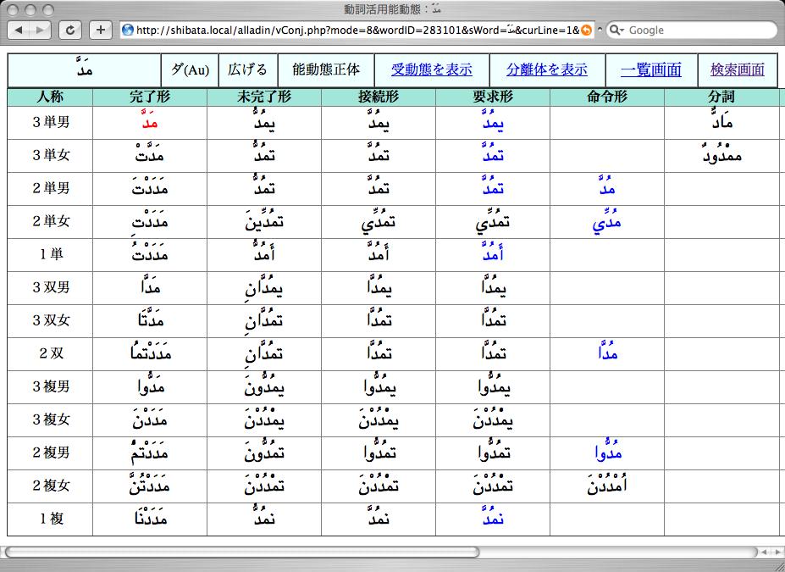785x572 pixels.
Task: Open the 受動態を表示 link
Action: (432, 69)
